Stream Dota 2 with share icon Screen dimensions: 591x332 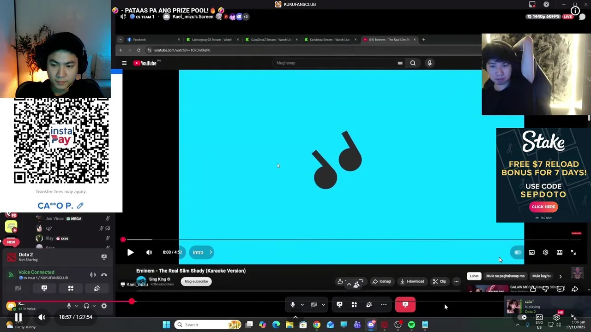tap(104, 257)
